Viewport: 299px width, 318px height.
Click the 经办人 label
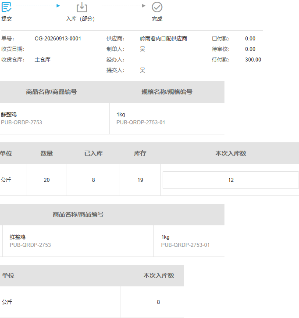pyautogui.click(x=115, y=60)
